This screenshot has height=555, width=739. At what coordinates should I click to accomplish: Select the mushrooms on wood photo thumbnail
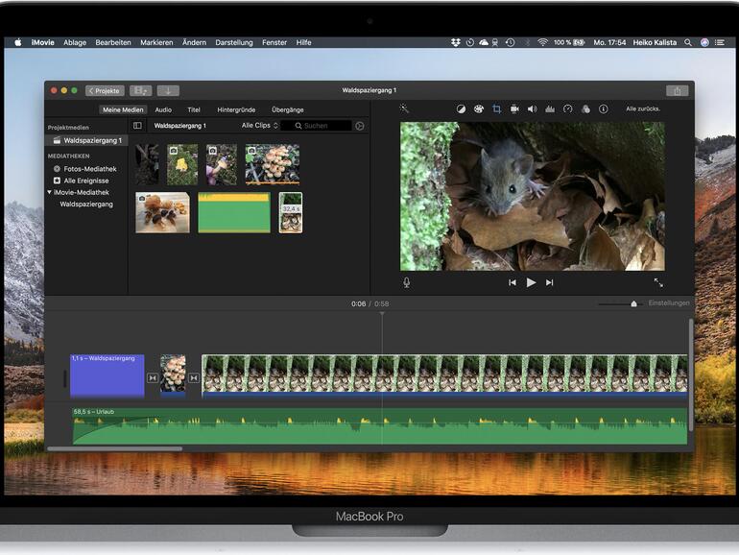[x=162, y=212]
